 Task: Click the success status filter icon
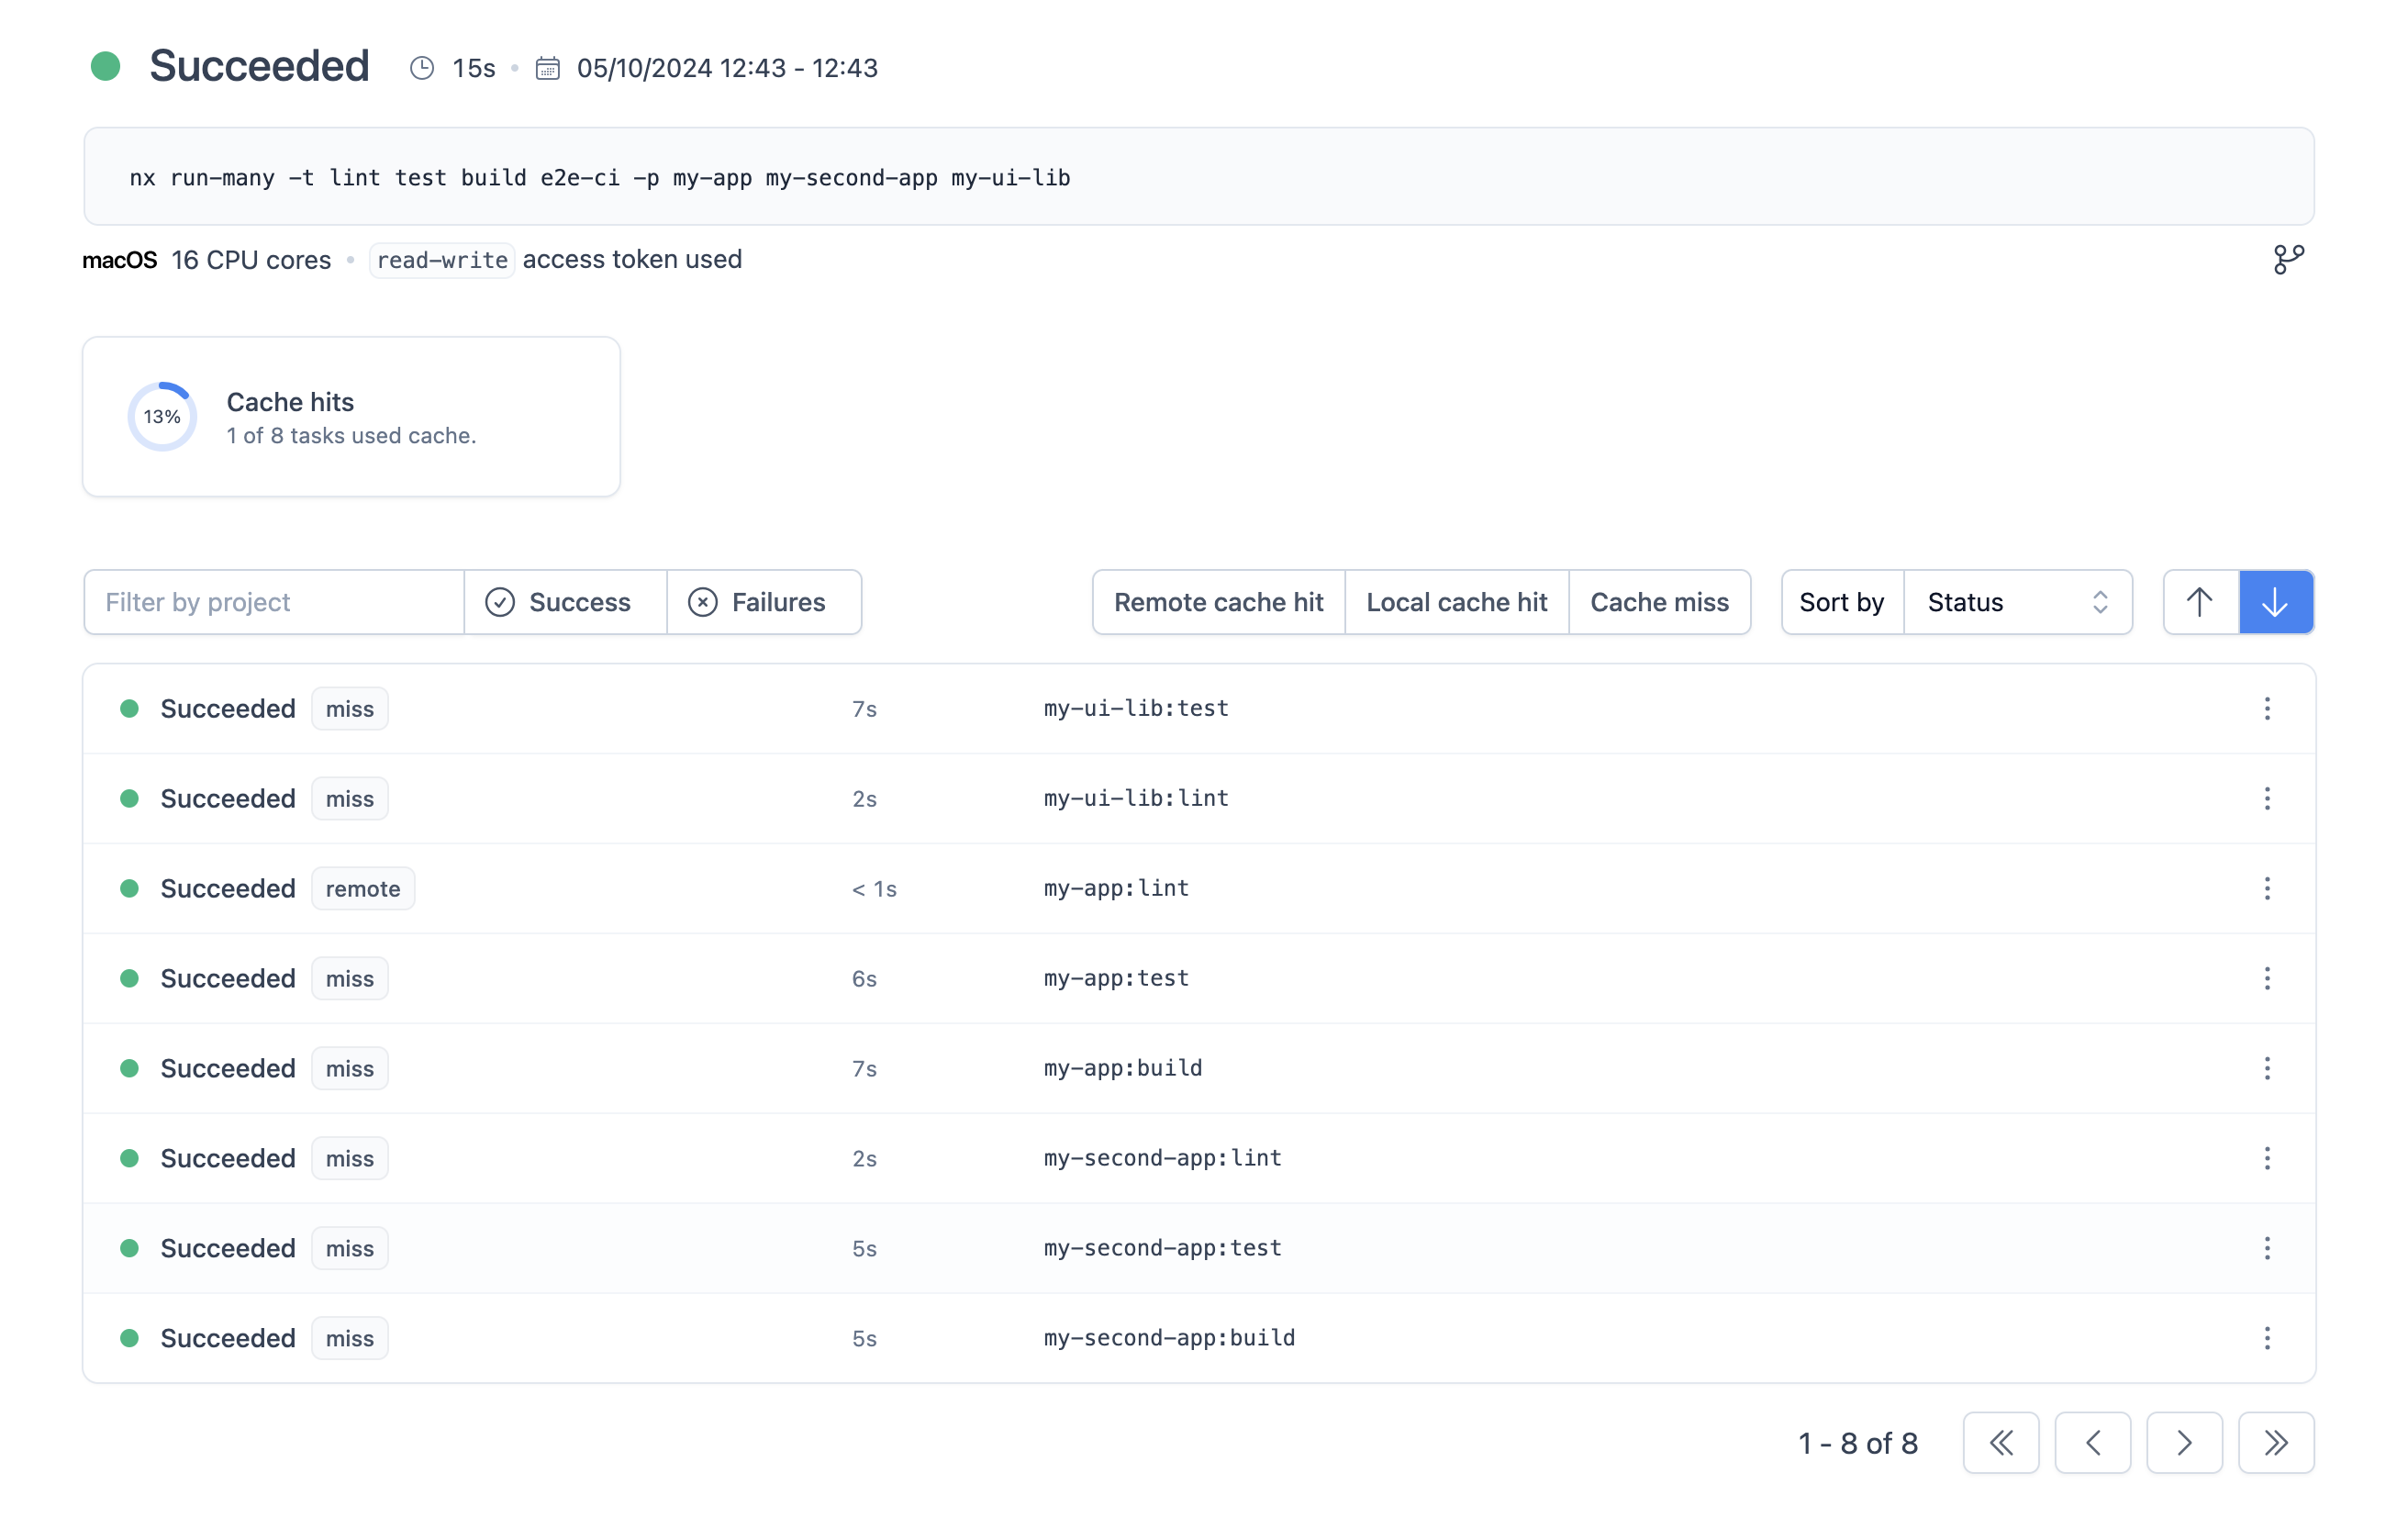coord(504,602)
